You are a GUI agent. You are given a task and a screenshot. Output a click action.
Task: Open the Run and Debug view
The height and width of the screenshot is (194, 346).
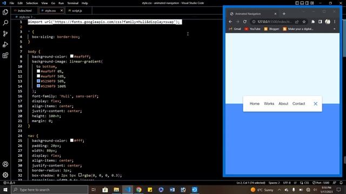click(x=5, y=44)
